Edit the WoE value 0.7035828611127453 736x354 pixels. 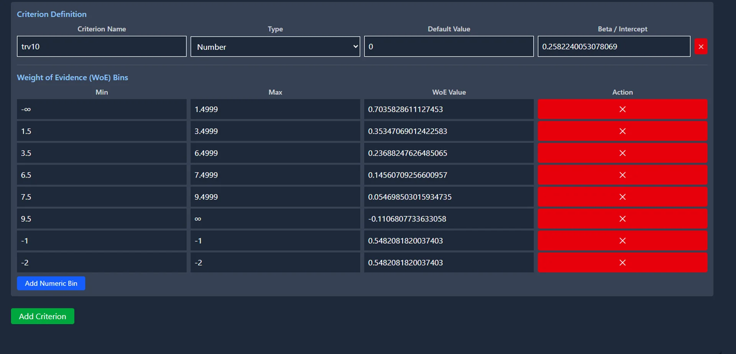point(449,109)
